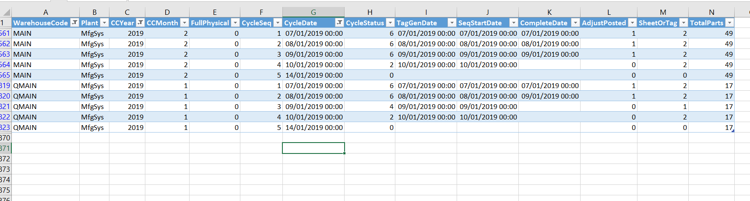
Task: Expand the FullPhysical filter dropdown
Action: [235, 23]
